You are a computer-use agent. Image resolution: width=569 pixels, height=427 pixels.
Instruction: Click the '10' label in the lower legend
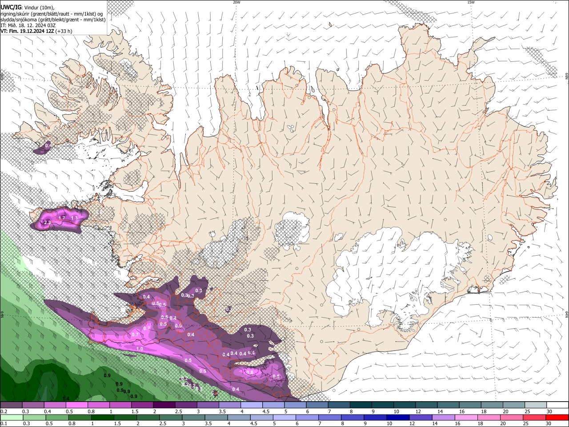coord(389,424)
